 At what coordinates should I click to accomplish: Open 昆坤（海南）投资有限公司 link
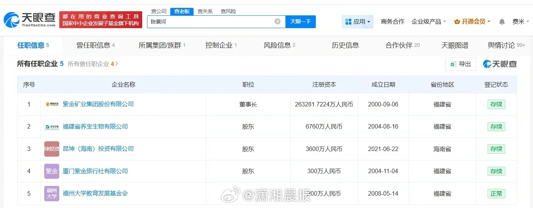click(98, 148)
